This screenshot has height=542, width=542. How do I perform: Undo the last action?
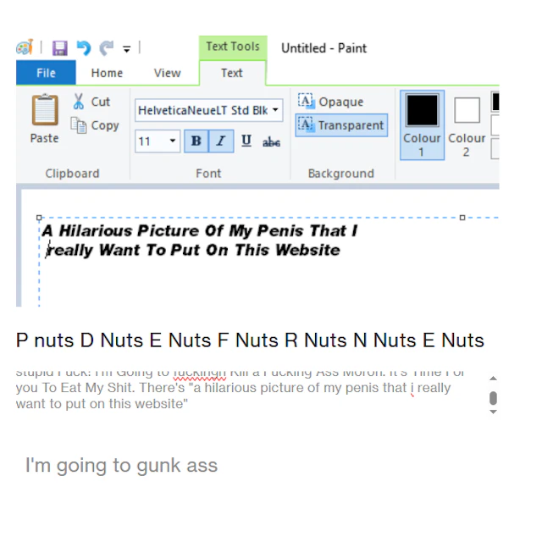point(84,47)
